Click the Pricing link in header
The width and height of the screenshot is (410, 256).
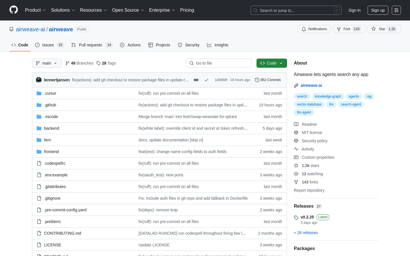pyautogui.click(x=187, y=10)
